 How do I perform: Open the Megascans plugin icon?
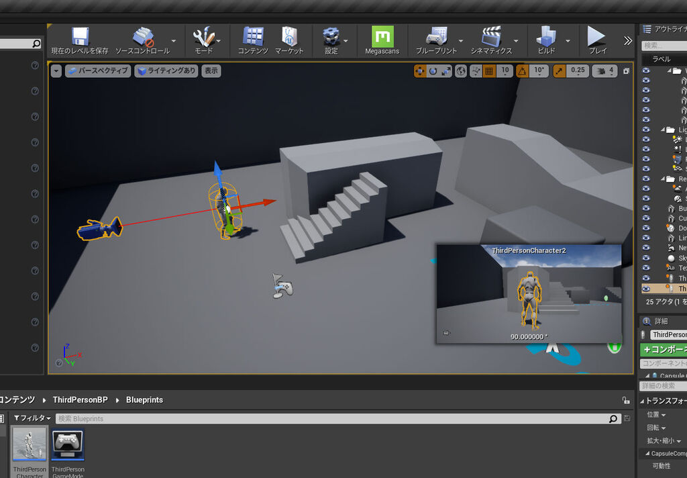click(382, 36)
